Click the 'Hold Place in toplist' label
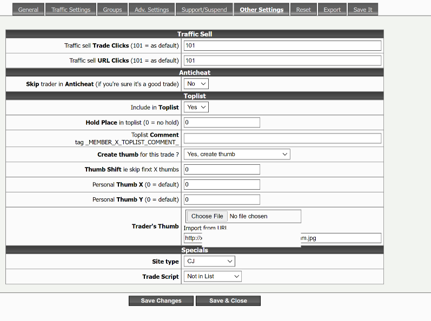This screenshot has width=431, height=321. click(x=132, y=123)
